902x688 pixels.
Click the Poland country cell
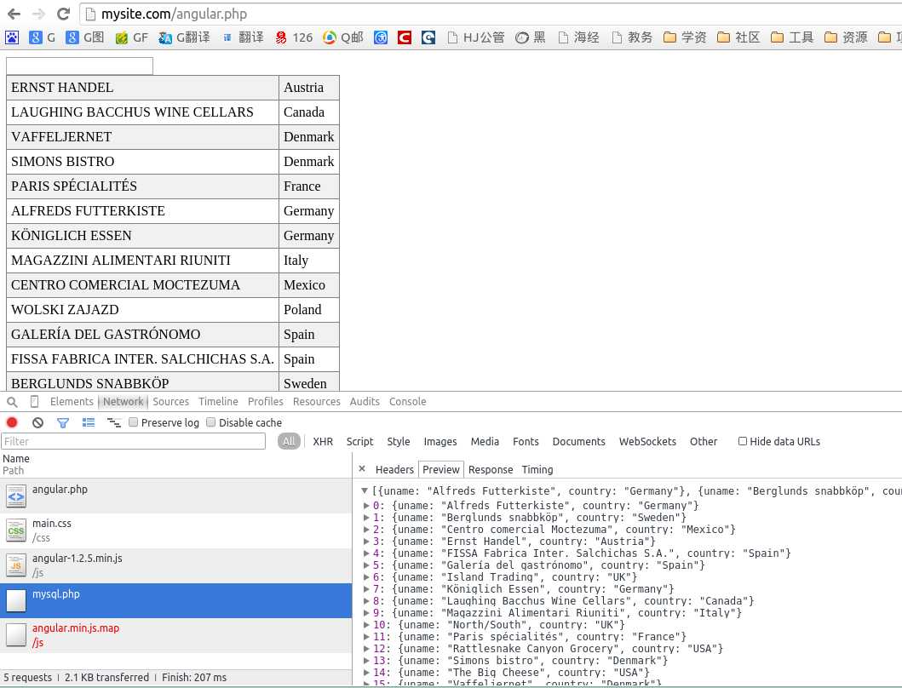pyautogui.click(x=309, y=309)
